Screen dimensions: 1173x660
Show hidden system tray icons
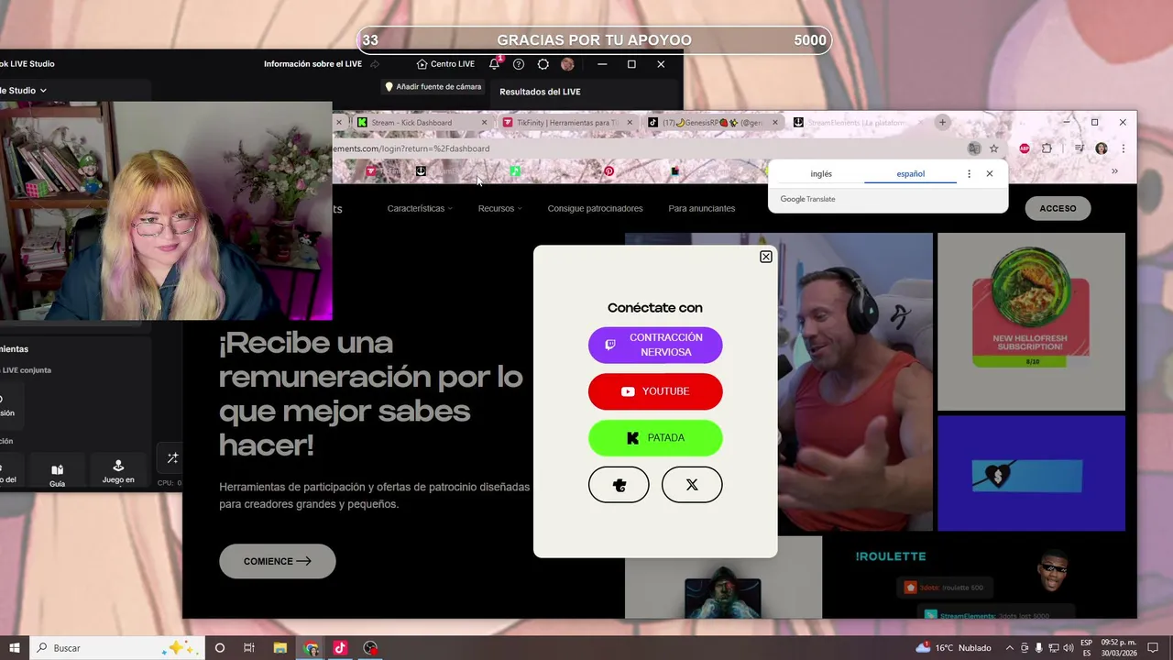[1010, 647]
